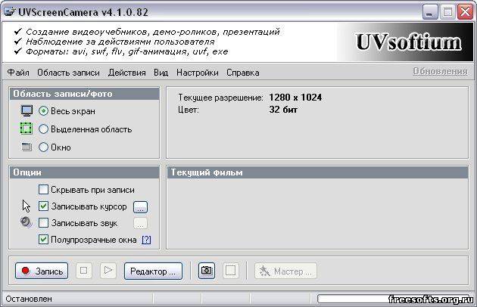Toggle "Записывать курсор" checkbox
This screenshot has height=307, width=477.
[43, 206]
